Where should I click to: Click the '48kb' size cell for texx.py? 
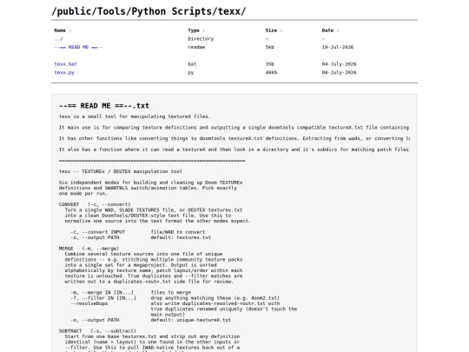pos(271,72)
